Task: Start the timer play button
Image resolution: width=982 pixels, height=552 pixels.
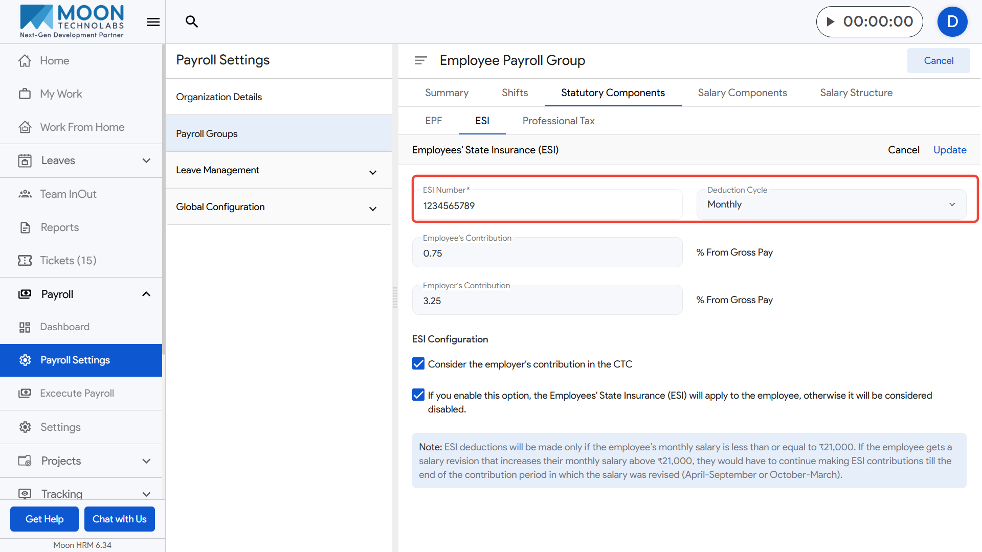Action: coord(831,21)
